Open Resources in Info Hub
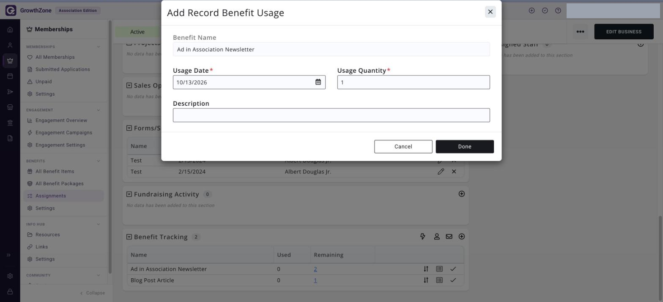This screenshot has height=302, width=663. coord(47,235)
